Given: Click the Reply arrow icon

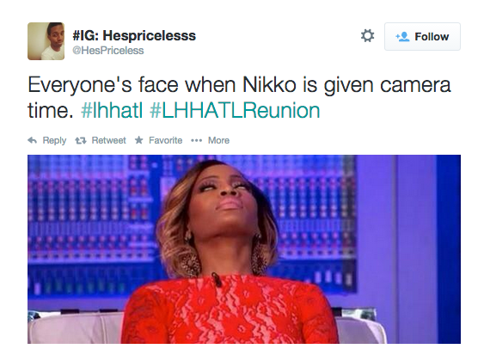Looking at the screenshot, I should pos(33,140).
